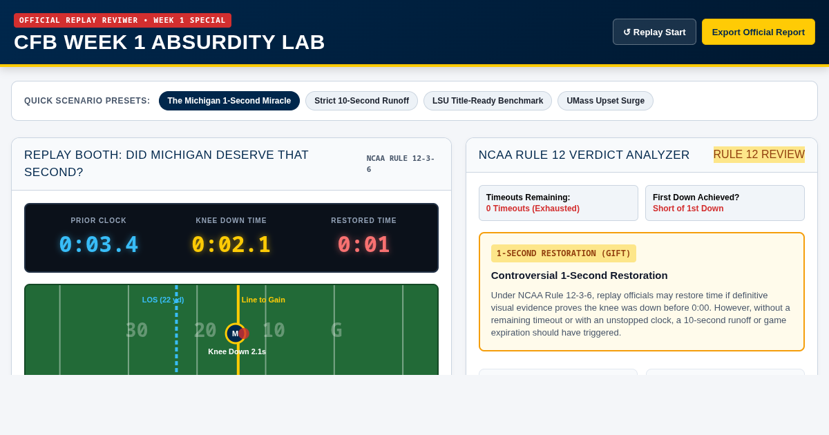Click the Replay Start button
The width and height of the screenshot is (829, 435).
(x=654, y=32)
